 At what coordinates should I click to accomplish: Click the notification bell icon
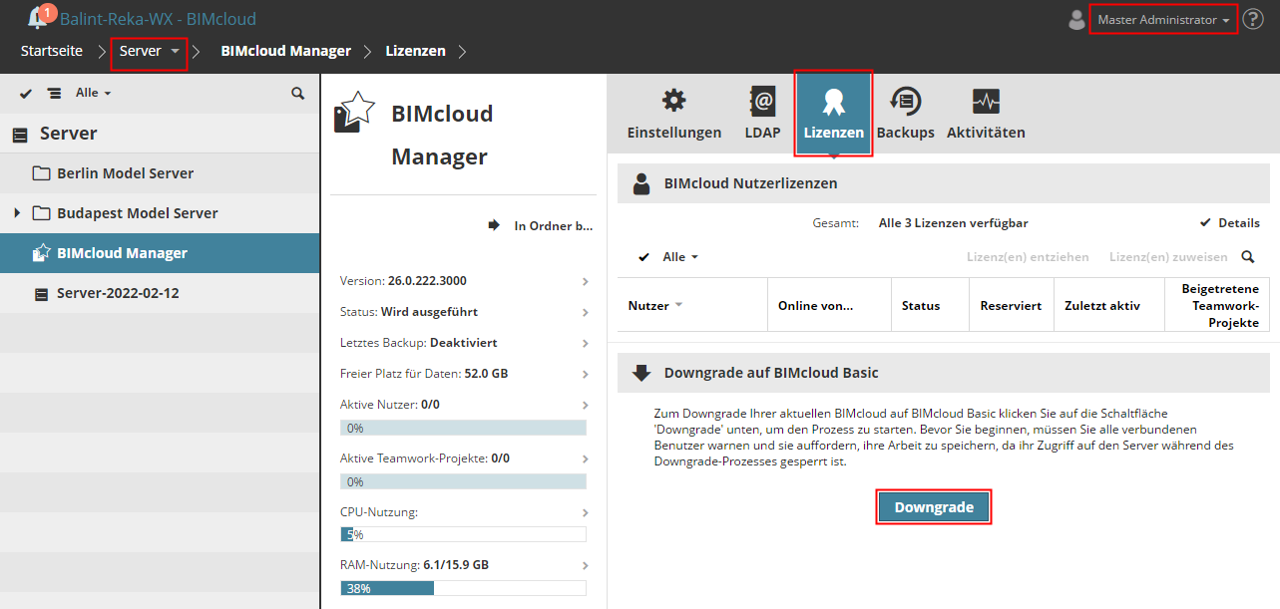(38, 18)
